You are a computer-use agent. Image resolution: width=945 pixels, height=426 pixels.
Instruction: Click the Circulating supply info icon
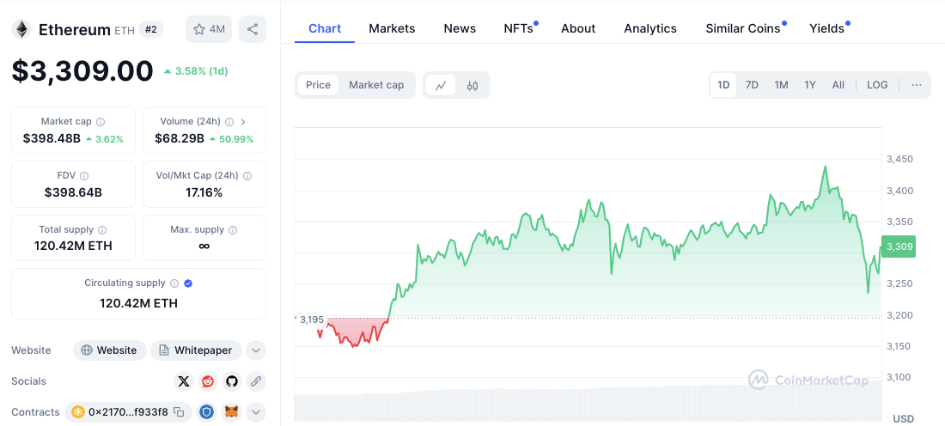click(174, 283)
